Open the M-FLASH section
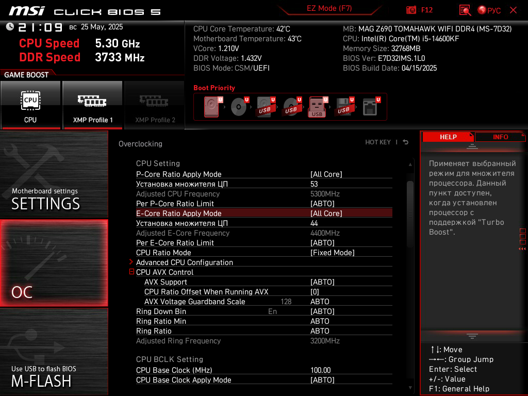The width and height of the screenshot is (528, 396). (x=54, y=352)
